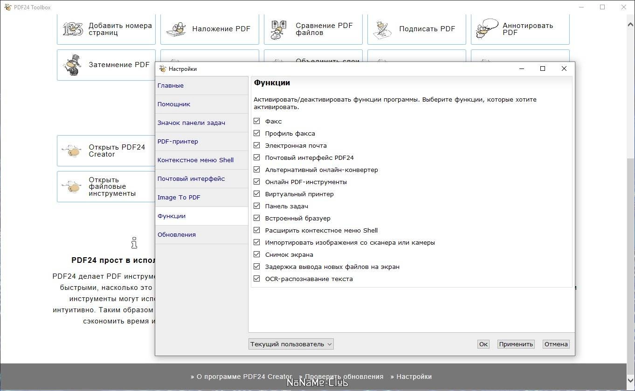Uncheck Импортировать изображения со сканера checkbox
Viewport: 635px width, 391px height.
(x=256, y=242)
